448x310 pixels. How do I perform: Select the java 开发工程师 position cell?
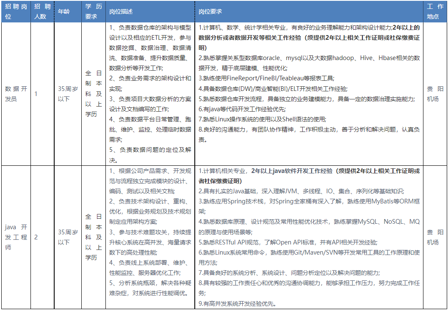tap(16, 237)
